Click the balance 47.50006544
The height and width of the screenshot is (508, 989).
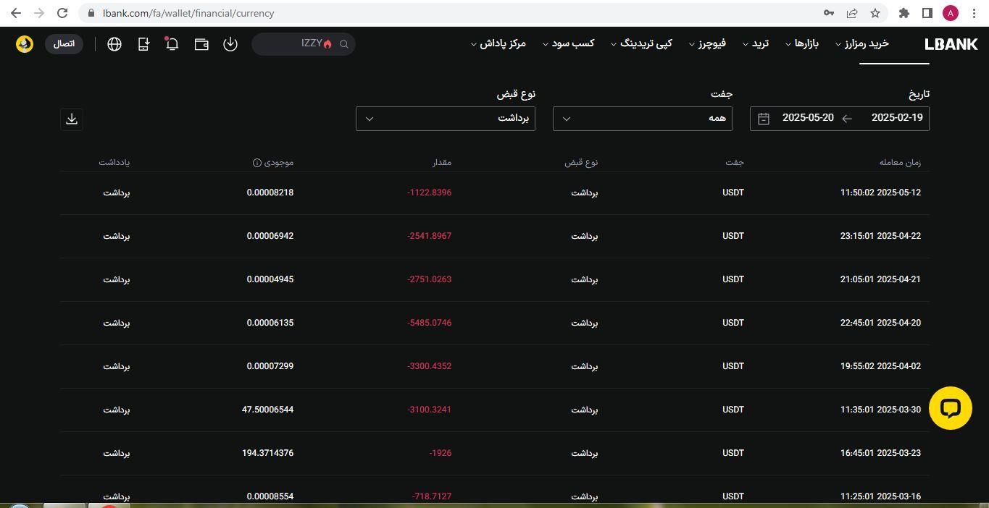268,410
